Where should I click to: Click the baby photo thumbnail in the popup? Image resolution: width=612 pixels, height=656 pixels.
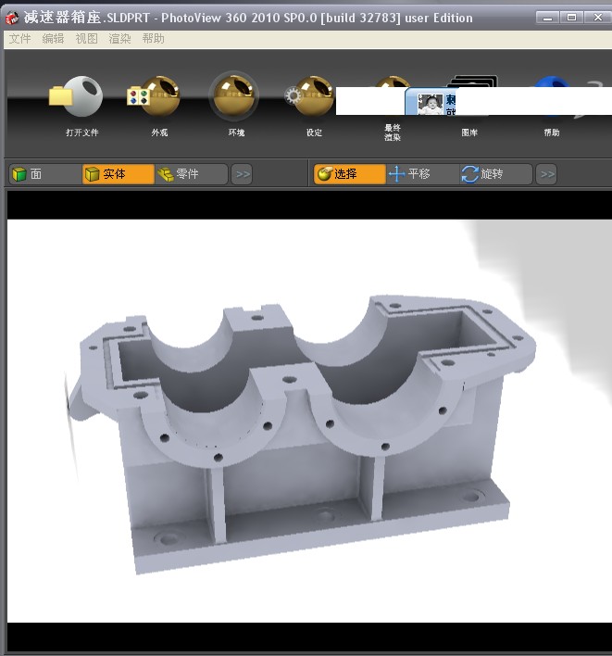click(x=430, y=104)
